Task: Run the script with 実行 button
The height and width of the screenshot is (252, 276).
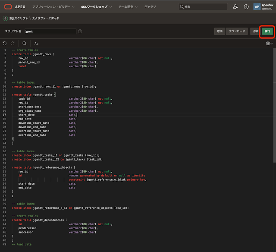Action: click(x=267, y=31)
